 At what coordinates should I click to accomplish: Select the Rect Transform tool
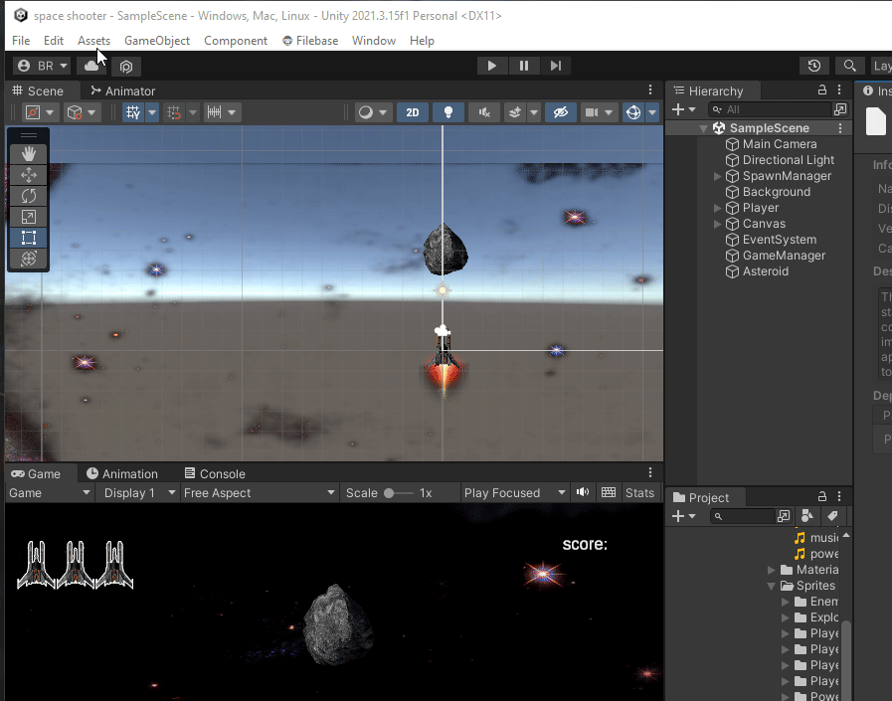[28, 238]
